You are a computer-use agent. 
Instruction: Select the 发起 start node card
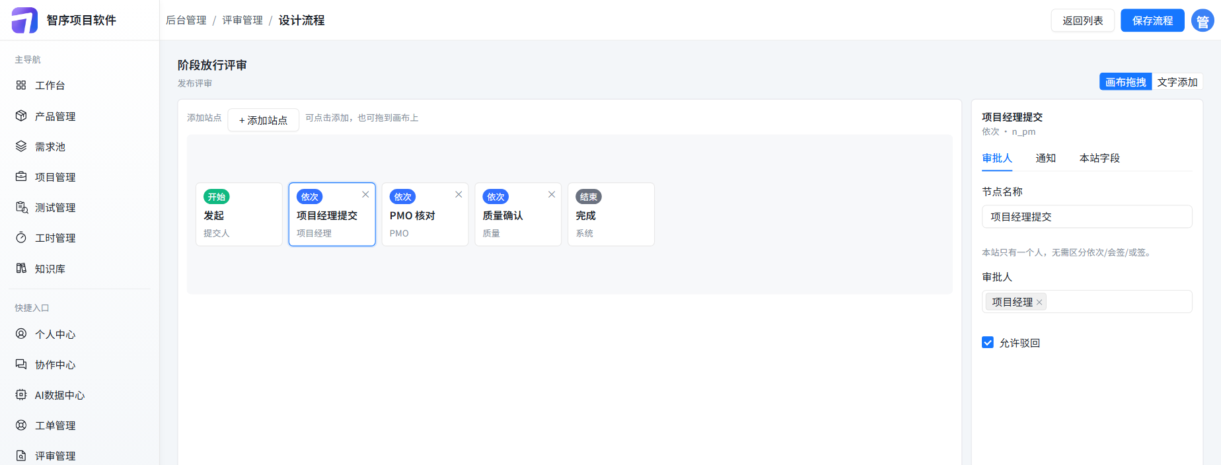coord(239,214)
